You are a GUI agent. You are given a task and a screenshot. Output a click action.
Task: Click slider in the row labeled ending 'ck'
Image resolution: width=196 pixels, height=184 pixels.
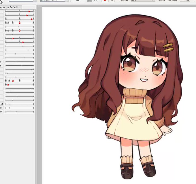pos(20,112)
